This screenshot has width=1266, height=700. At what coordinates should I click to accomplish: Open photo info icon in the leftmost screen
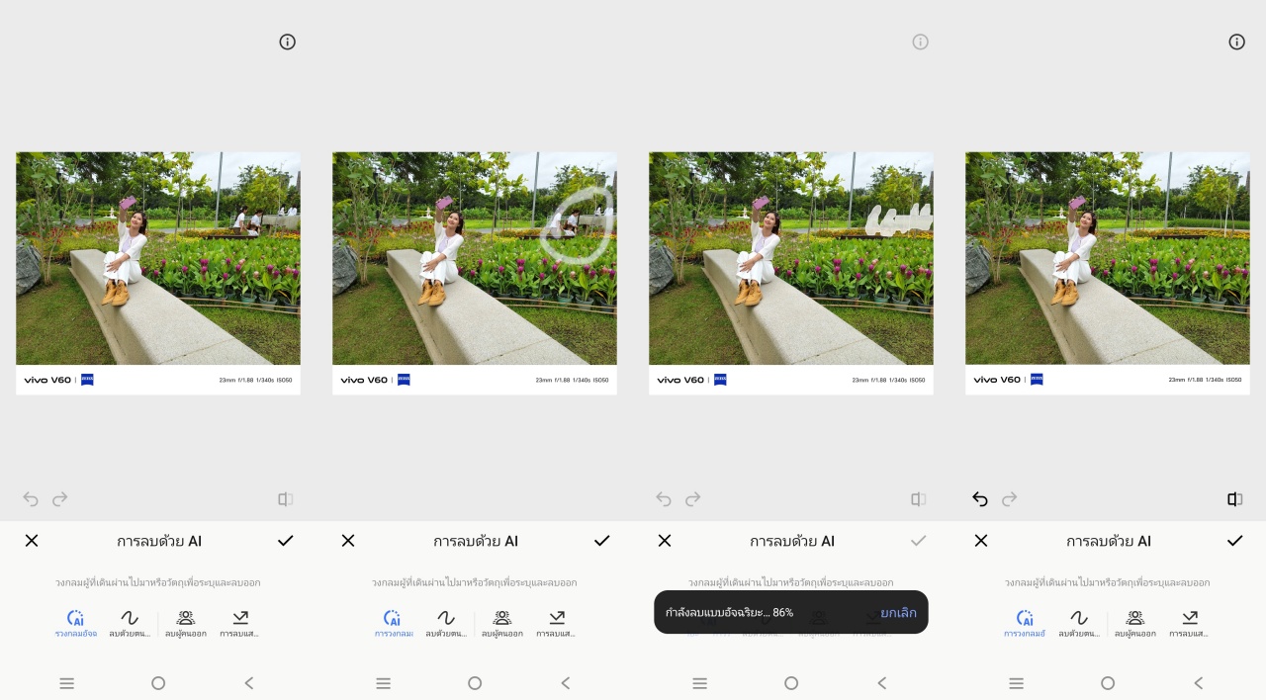click(287, 42)
